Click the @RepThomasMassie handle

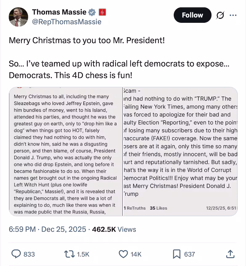pyautogui.click(x=66, y=22)
